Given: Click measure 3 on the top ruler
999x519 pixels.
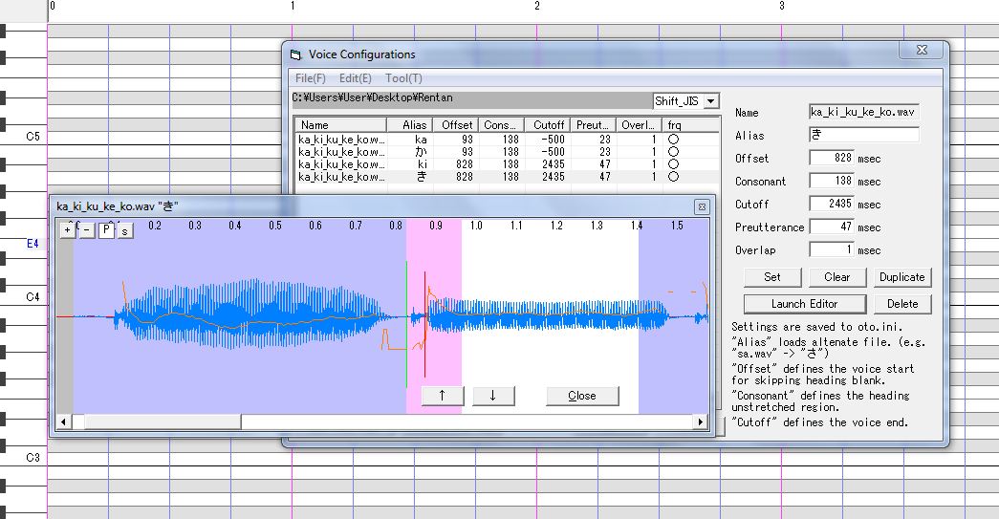Looking at the screenshot, I should (x=782, y=6).
